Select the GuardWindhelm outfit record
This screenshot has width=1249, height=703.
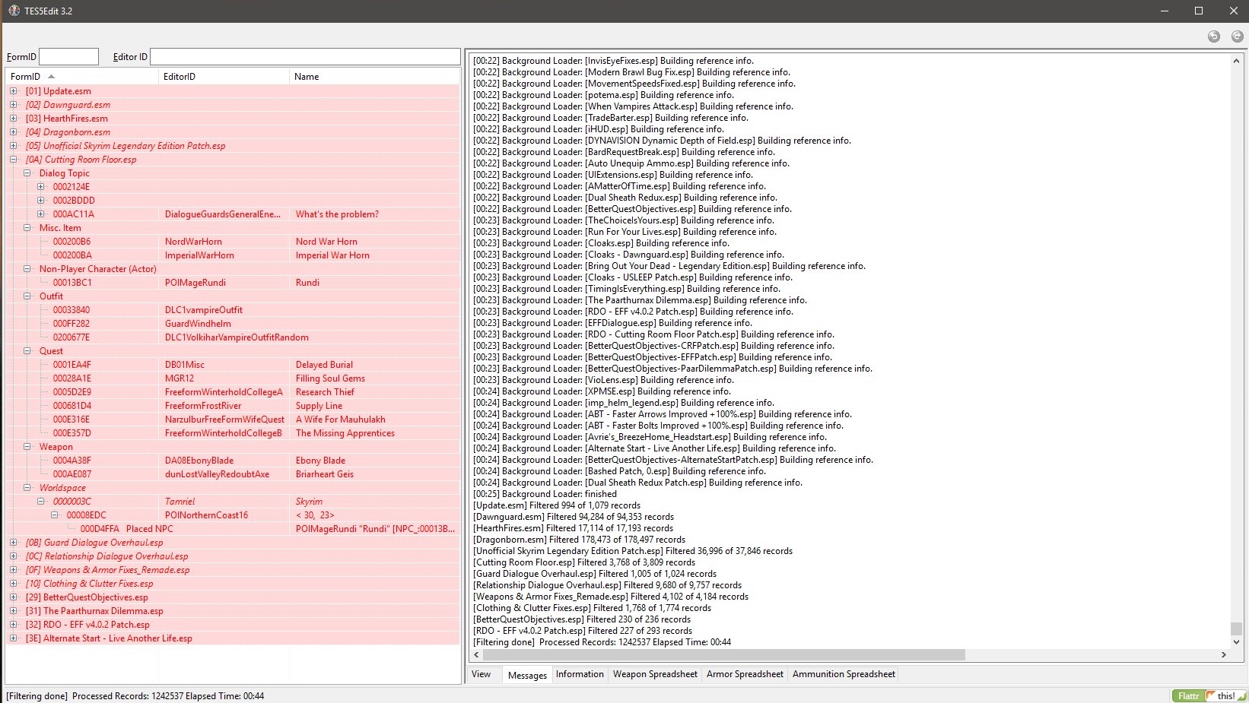coord(232,324)
